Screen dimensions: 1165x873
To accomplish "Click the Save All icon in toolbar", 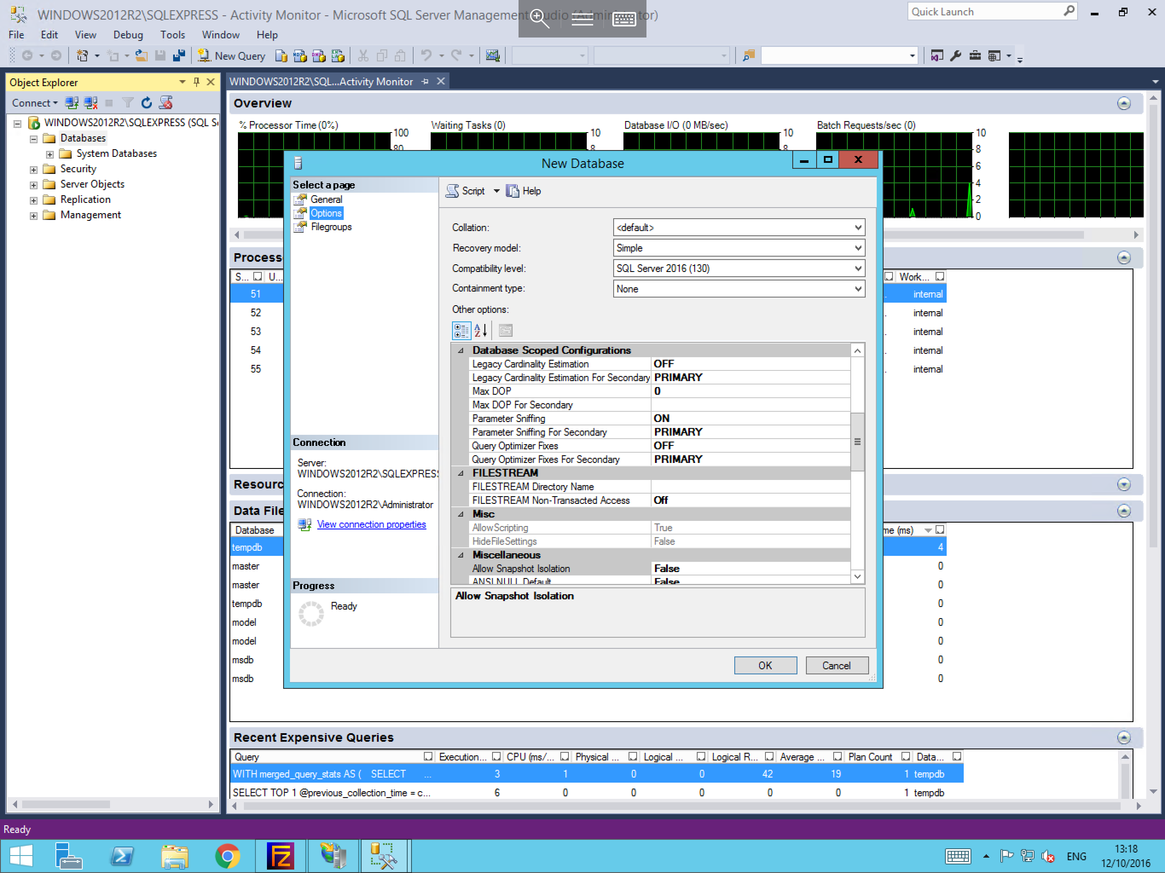I will tap(179, 56).
